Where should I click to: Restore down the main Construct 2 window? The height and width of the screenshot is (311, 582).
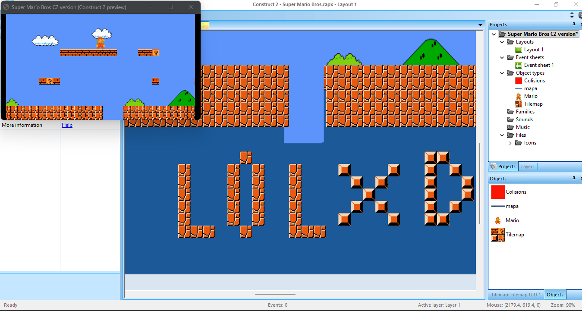(x=556, y=4)
